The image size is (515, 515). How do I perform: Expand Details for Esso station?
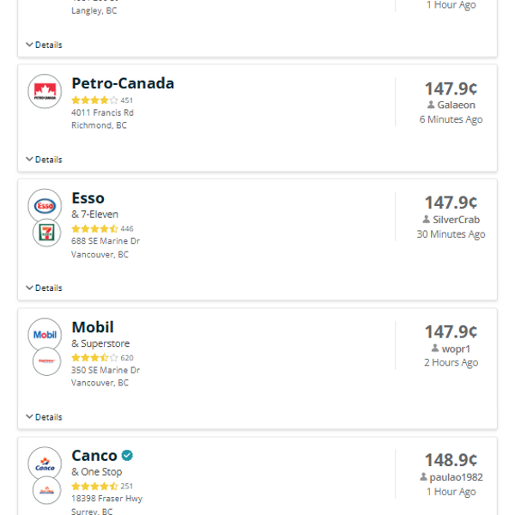click(44, 288)
